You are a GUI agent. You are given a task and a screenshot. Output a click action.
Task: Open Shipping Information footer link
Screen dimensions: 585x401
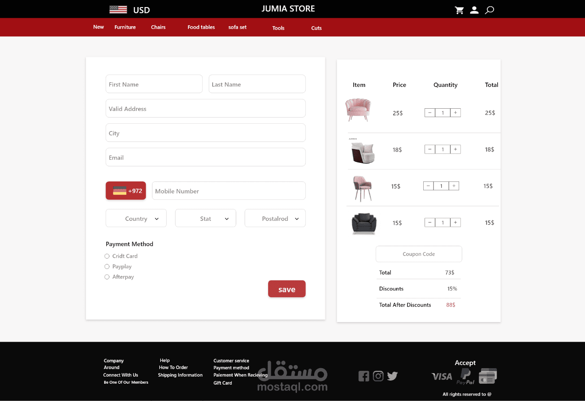point(180,375)
